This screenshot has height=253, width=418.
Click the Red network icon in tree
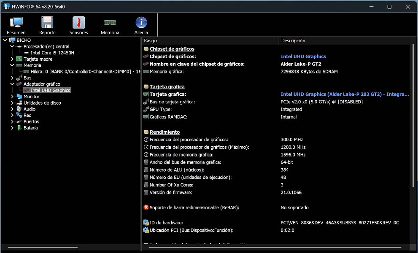(x=19, y=116)
